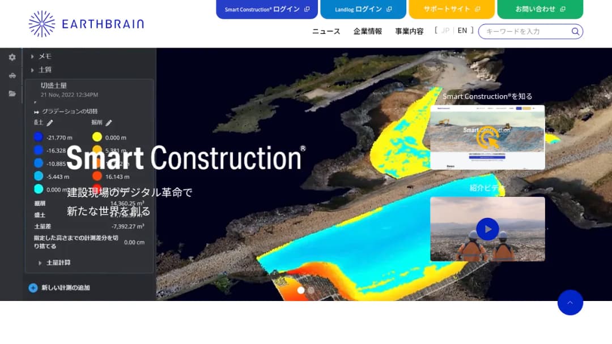Click the external link icon on サポートサイト
This screenshot has width=612, height=344.
click(477, 9)
